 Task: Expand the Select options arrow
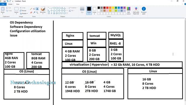click(x=16, y=14)
